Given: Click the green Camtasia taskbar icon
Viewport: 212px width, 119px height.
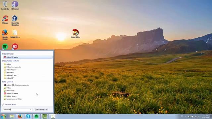Looking at the screenshot, I should [45, 116].
